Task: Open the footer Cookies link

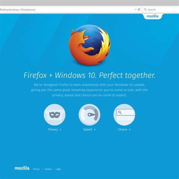Action: tap(48, 169)
